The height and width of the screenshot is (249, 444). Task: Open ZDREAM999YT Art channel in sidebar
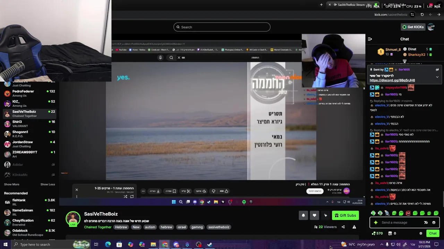(29, 154)
